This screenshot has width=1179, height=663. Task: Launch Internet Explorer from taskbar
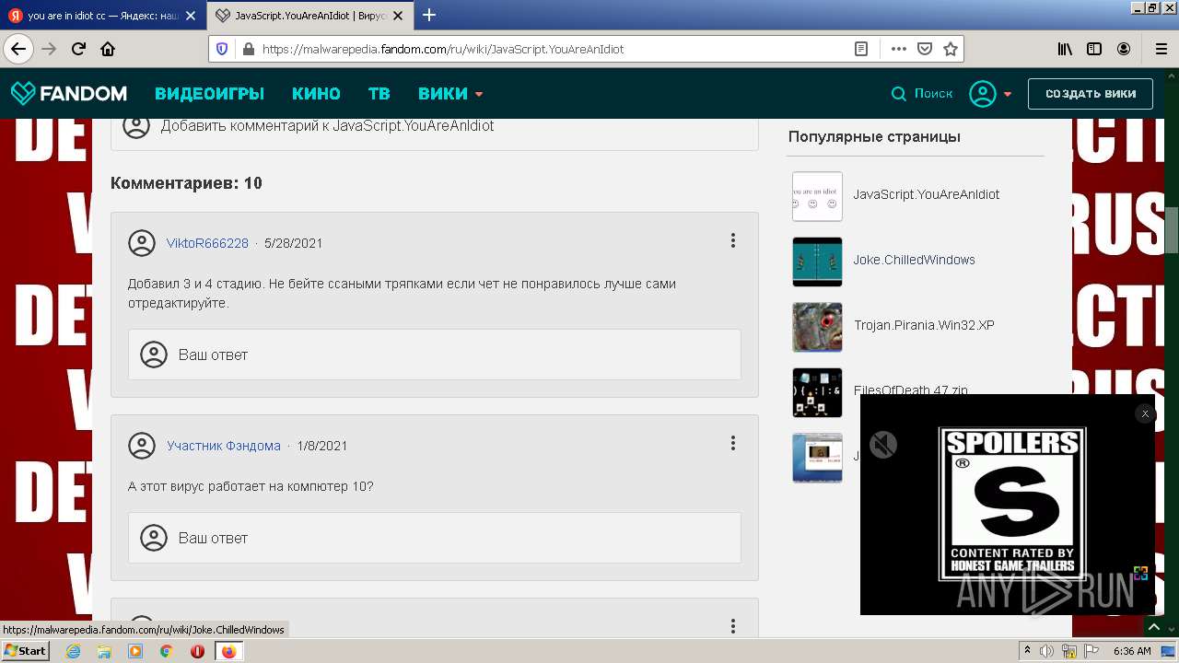point(73,651)
